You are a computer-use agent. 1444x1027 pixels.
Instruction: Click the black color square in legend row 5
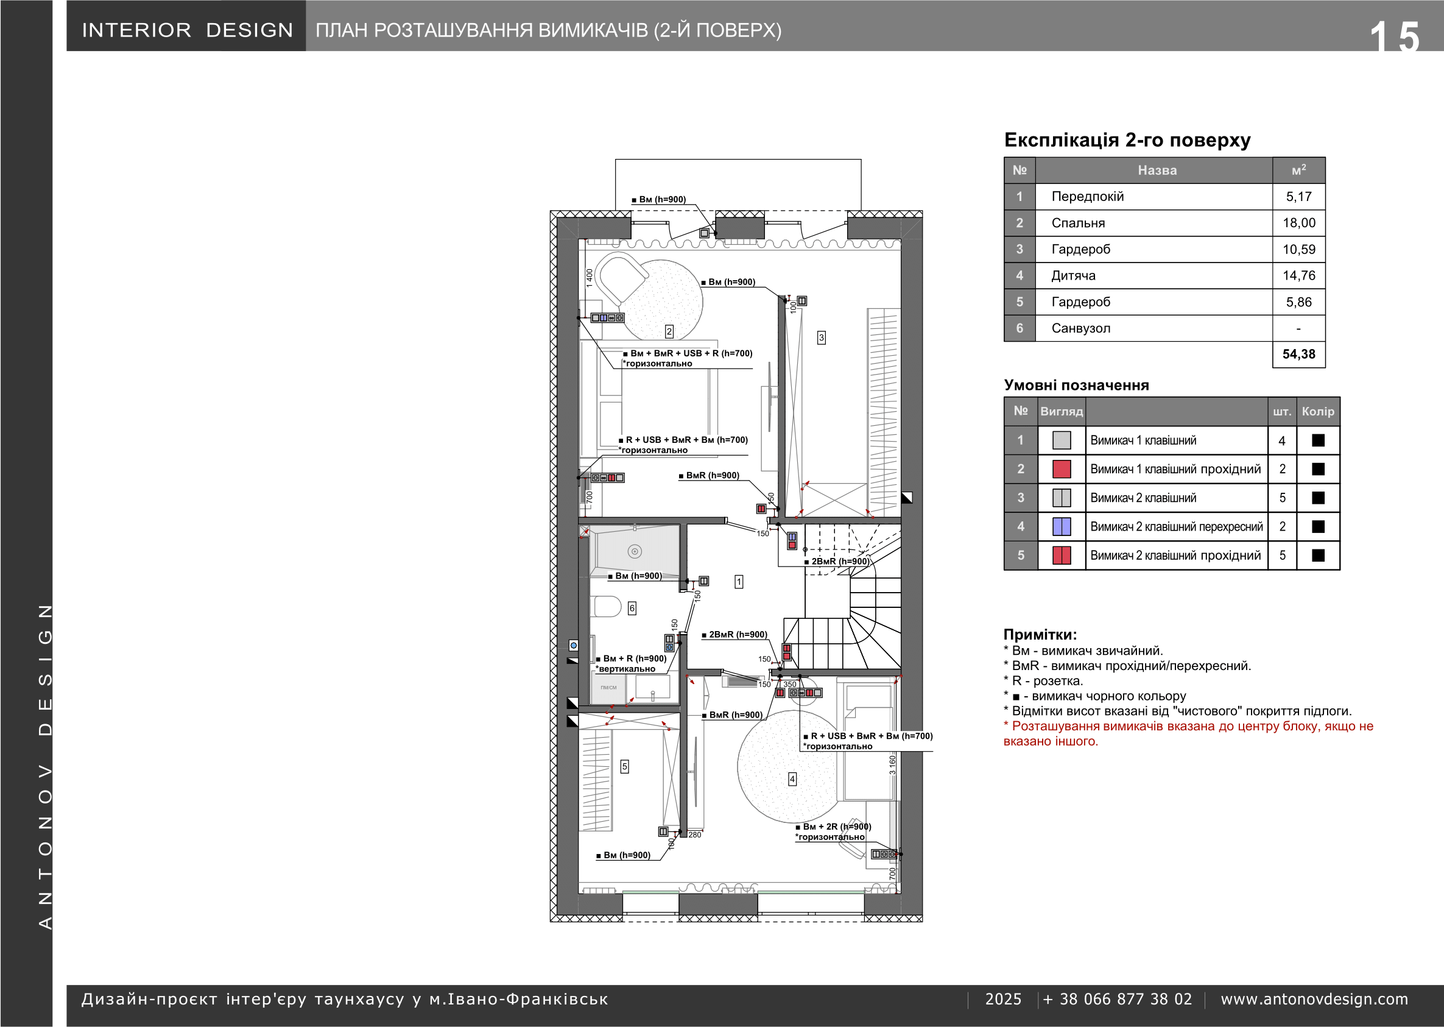(x=1318, y=556)
